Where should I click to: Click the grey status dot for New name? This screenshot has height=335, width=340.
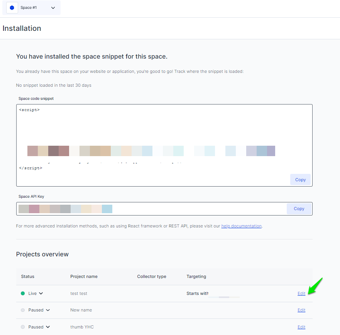(23, 310)
